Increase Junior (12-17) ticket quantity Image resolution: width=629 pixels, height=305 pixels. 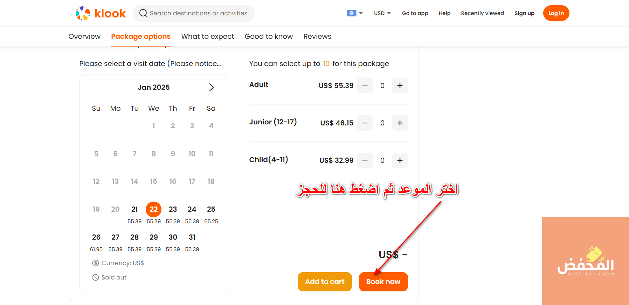[x=400, y=123]
